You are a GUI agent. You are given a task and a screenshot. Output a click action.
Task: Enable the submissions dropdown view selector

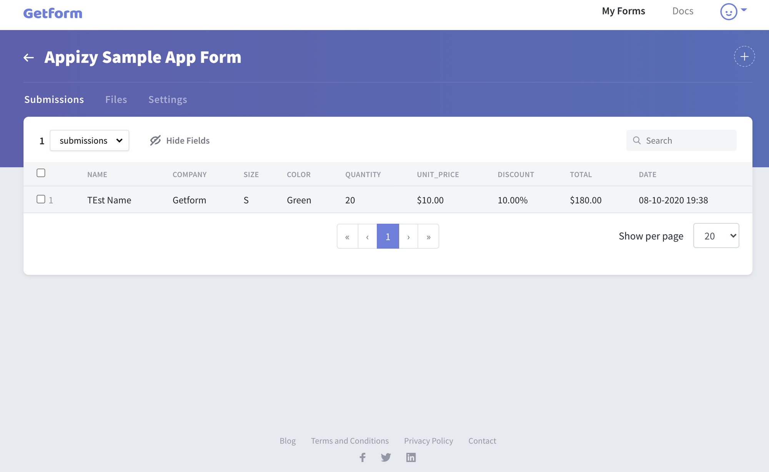(x=89, y=140)
